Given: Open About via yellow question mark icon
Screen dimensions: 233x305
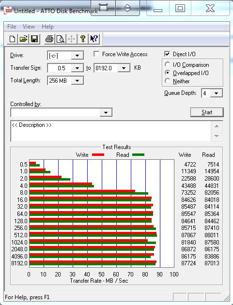Looking at the screenshot, I should [x=83, y=39].
